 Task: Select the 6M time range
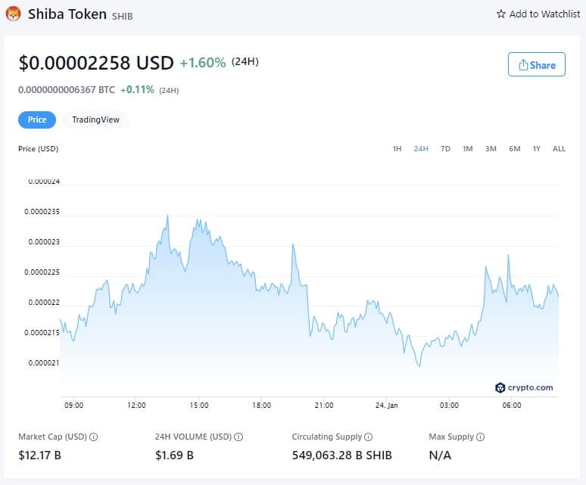point(514,148)
